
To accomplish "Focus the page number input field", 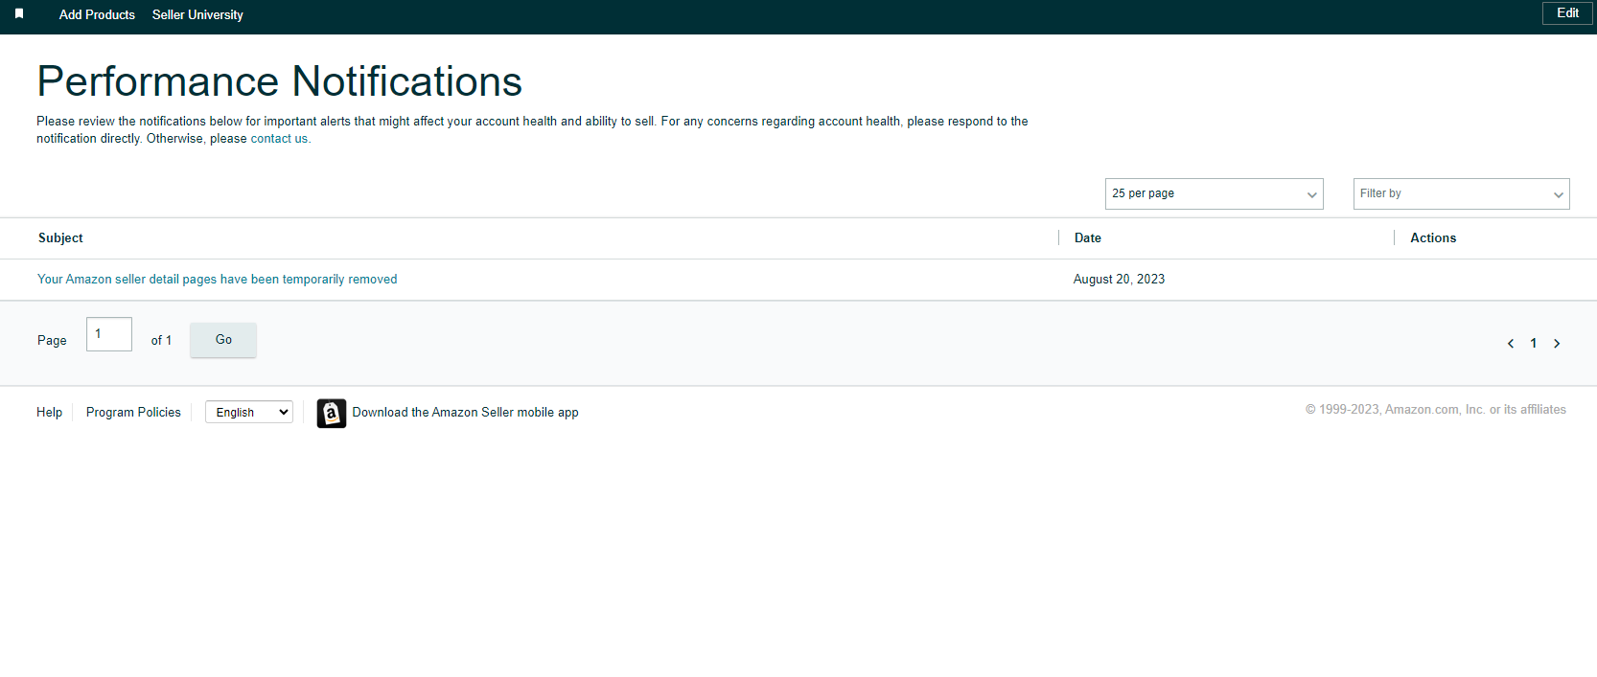I will point(109,334).
